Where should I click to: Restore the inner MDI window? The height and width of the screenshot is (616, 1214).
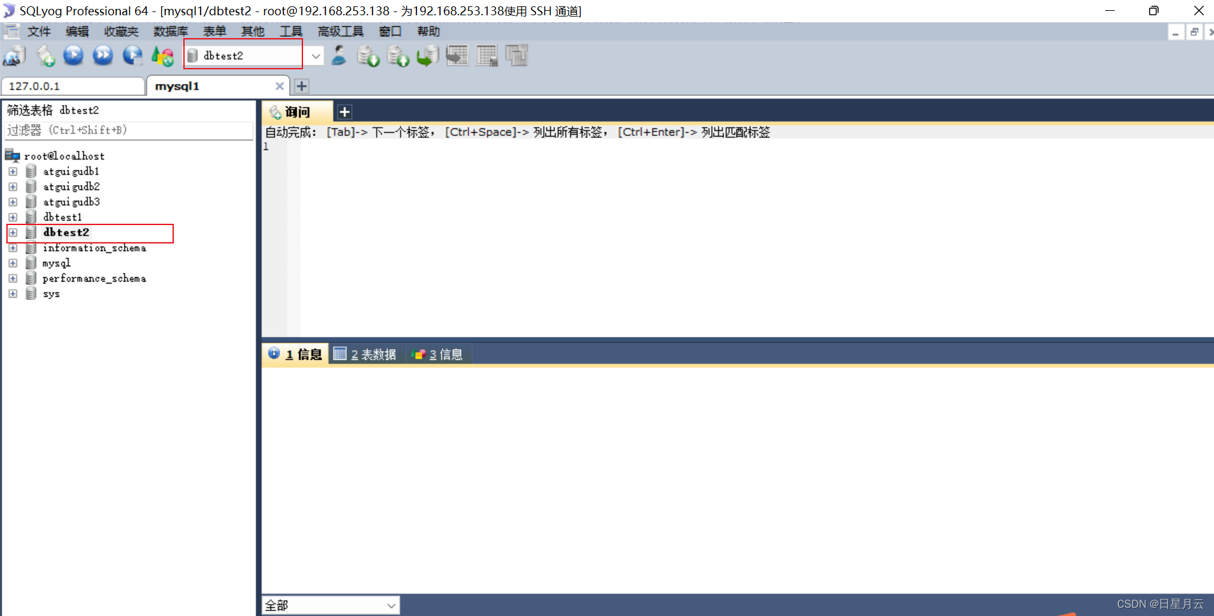[1194, 32]
